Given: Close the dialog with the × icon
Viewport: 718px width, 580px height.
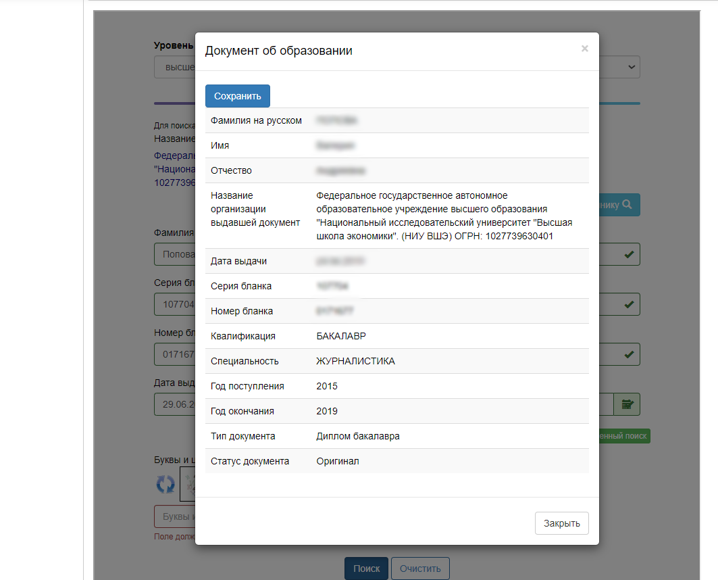Looking at the screenshot, I should pyautogui.click(x=584, y=49).
